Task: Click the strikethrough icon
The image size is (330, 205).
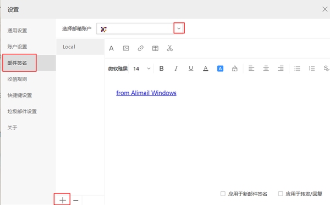Action: click(x=326, y=69)
